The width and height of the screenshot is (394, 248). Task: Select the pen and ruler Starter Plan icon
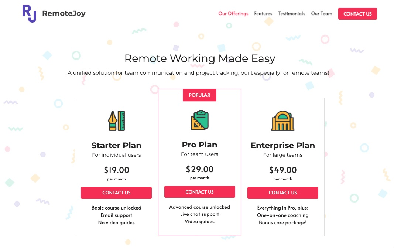point(116,120)
